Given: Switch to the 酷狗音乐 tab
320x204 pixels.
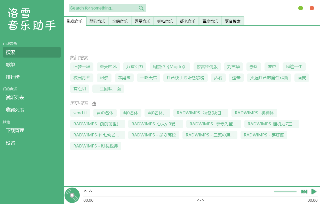Looking at the screenshot, I should click(x=97, y=21).
